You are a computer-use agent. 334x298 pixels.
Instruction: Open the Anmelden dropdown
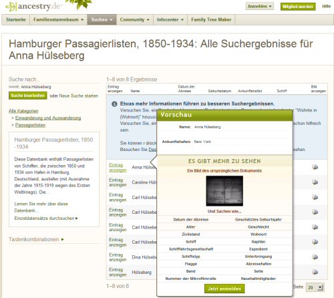pos(260,6)
